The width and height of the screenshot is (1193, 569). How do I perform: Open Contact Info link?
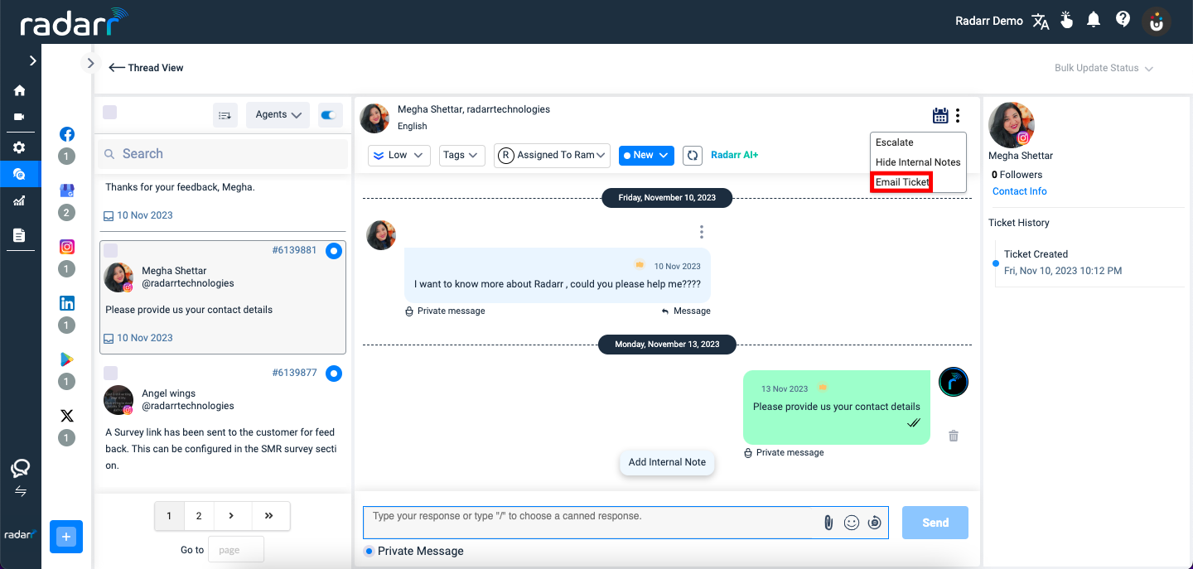[x=1019, y=191]
